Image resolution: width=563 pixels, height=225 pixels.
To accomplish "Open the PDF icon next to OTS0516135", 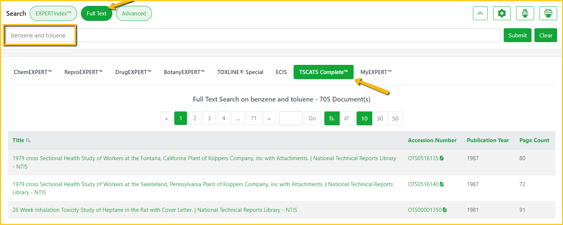I will pos(442,158).
